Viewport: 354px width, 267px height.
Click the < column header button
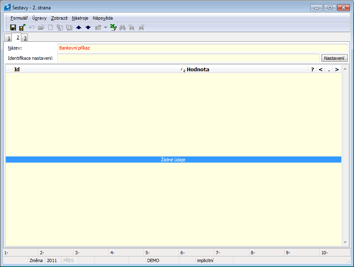(320, 69)
